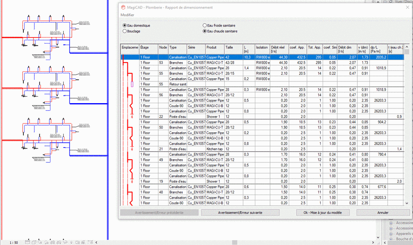Select the Bouclage radio button

pos(125,31)
